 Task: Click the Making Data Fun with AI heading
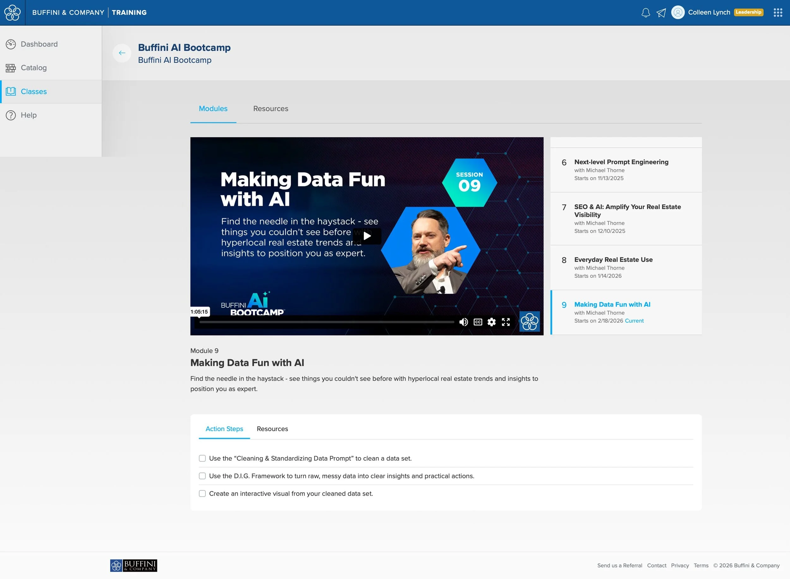(247, 363)
